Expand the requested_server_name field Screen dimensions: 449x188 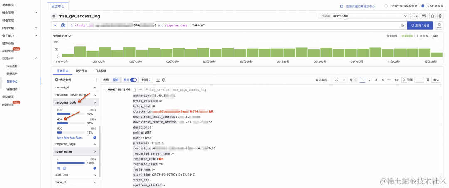(x=95, y=95)
